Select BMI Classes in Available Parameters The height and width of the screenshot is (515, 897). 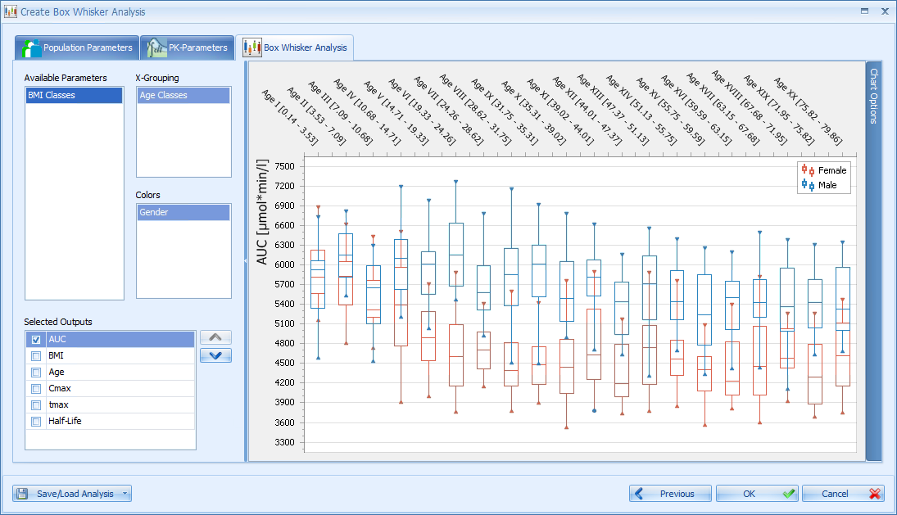75,96
